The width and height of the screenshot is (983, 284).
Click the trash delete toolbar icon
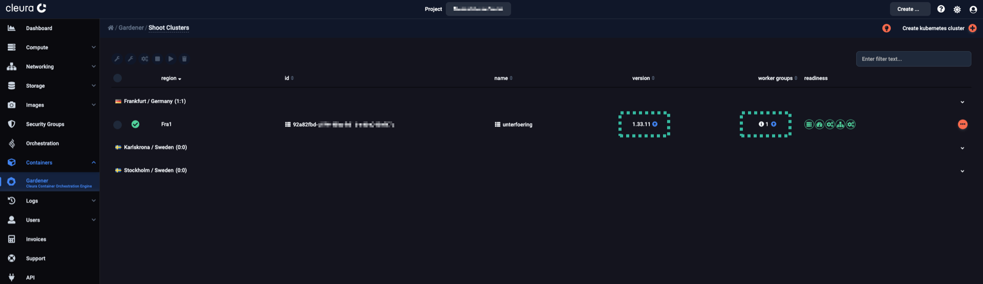(x=184, y=59)
